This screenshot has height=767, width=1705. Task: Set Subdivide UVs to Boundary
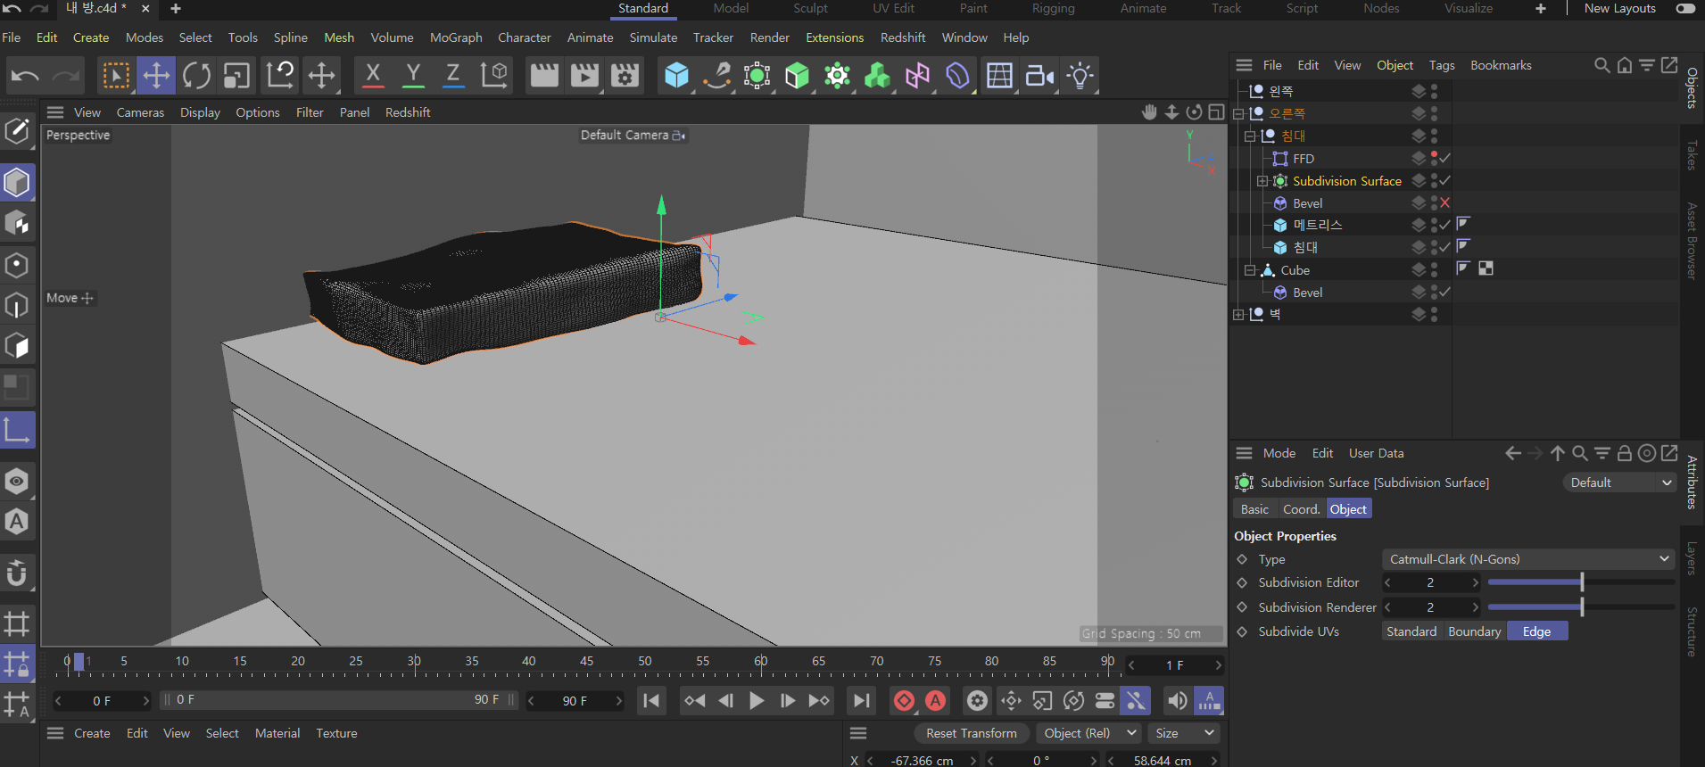click(x=1474, y=631)
